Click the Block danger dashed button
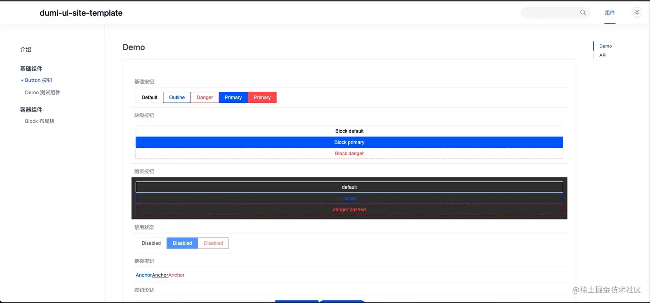This screenshot has width=650, height=303. [x=349, y=153]
